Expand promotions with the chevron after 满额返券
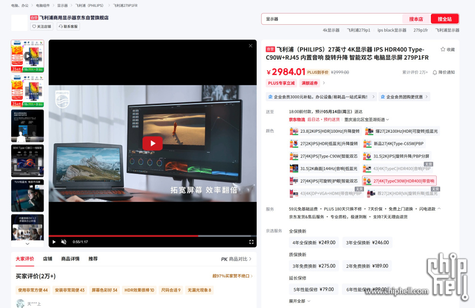 point(324,83)
